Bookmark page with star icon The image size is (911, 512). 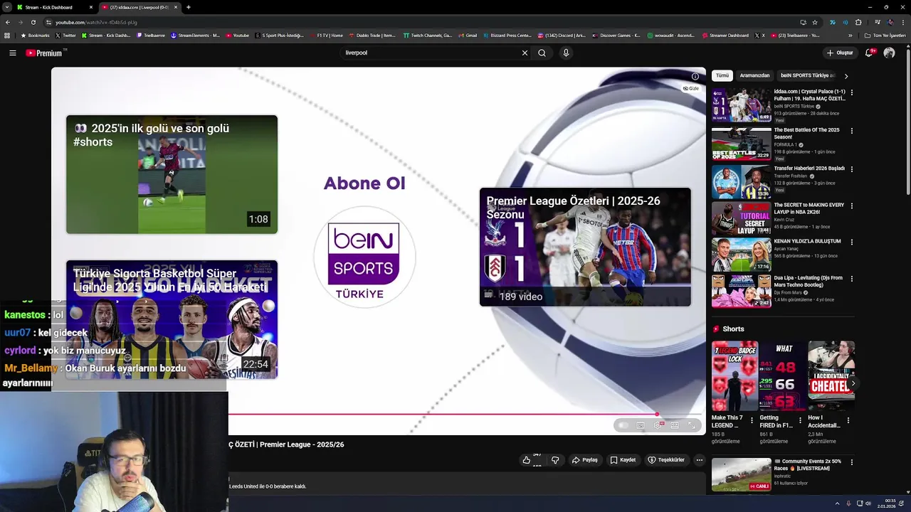point(815,22)
